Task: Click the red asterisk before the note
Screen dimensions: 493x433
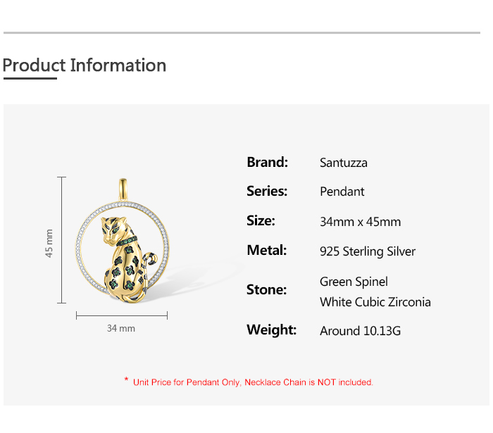Action: [x=126, y=381]
